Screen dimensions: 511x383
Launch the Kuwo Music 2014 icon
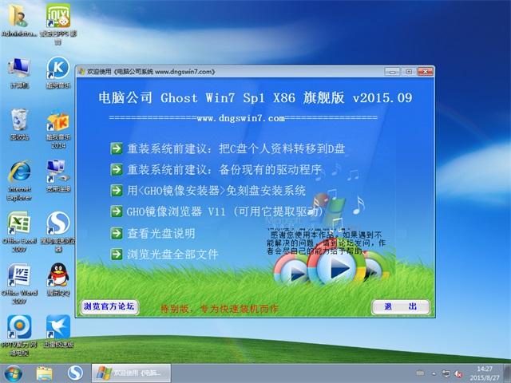[58, 128]
